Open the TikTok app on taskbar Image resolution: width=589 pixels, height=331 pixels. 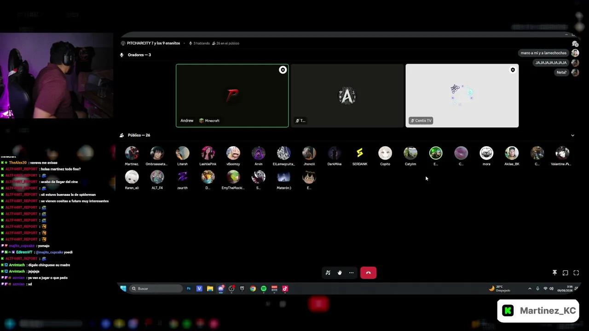tap(285, 289)
